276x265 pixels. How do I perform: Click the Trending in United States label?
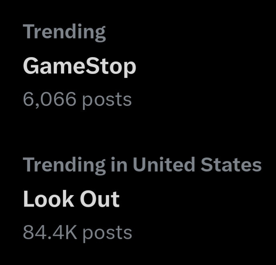click(x=142, y=165)
